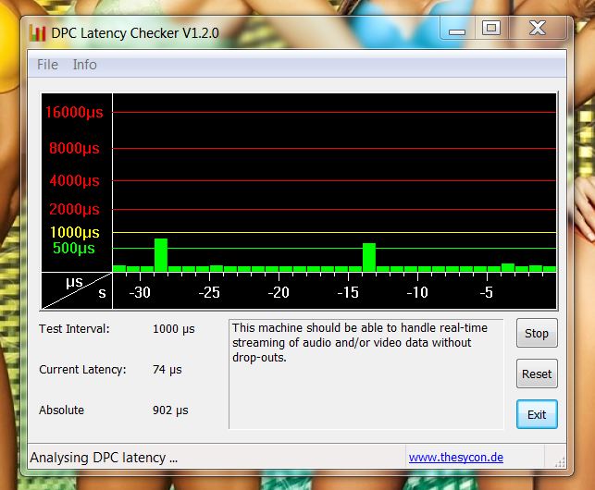Image resolution: width=595 pixels, height=490 pixels.
Task: Click the -10 time axis label
Action: point(417,292)
